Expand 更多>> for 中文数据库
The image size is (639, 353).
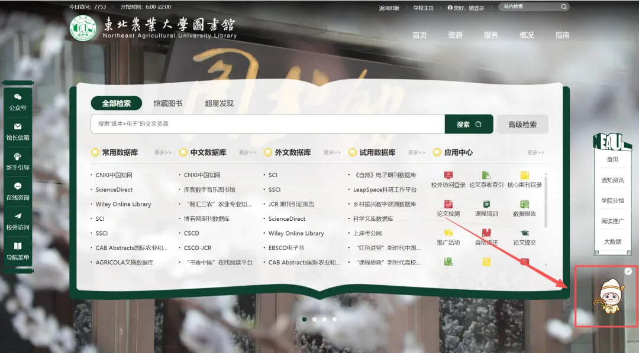click(x=247, y=152)
